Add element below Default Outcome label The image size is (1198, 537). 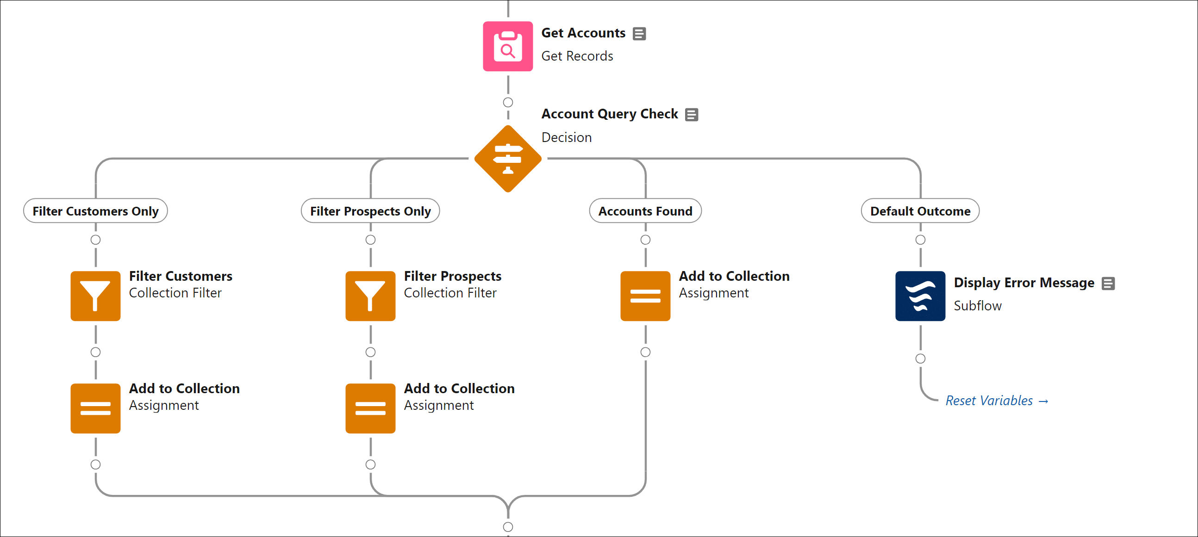[x=920, y=240]
